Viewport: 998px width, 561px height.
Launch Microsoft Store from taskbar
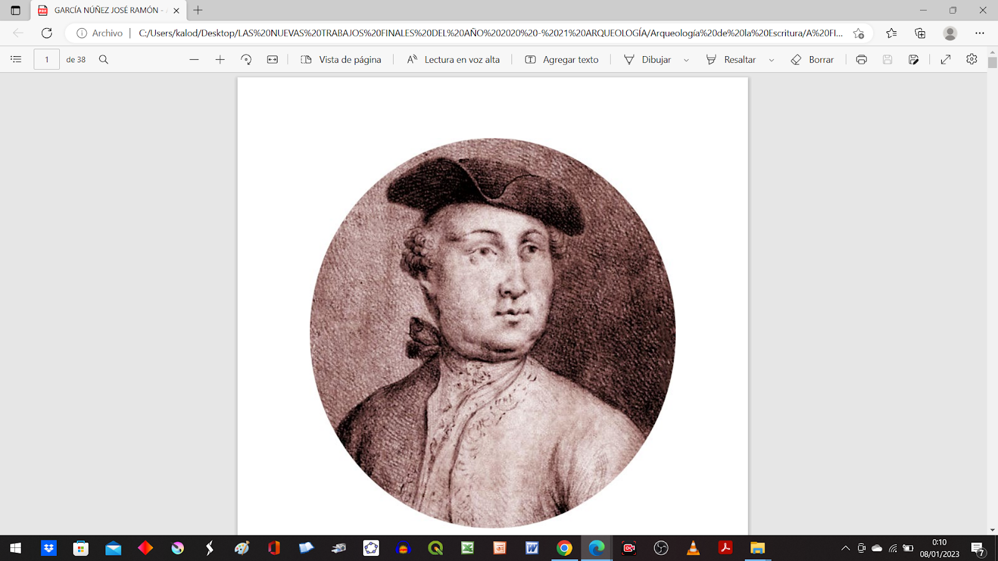[80, 548]
